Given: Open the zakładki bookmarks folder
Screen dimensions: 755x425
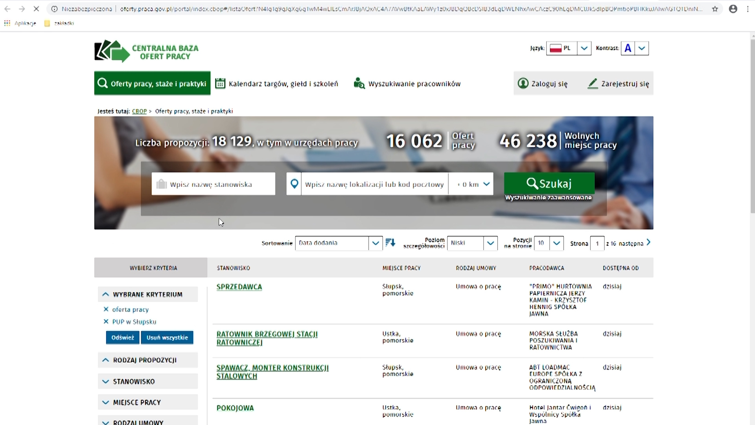Looking at the screenshot, I should pyautogui.click(x=59, y=23).
